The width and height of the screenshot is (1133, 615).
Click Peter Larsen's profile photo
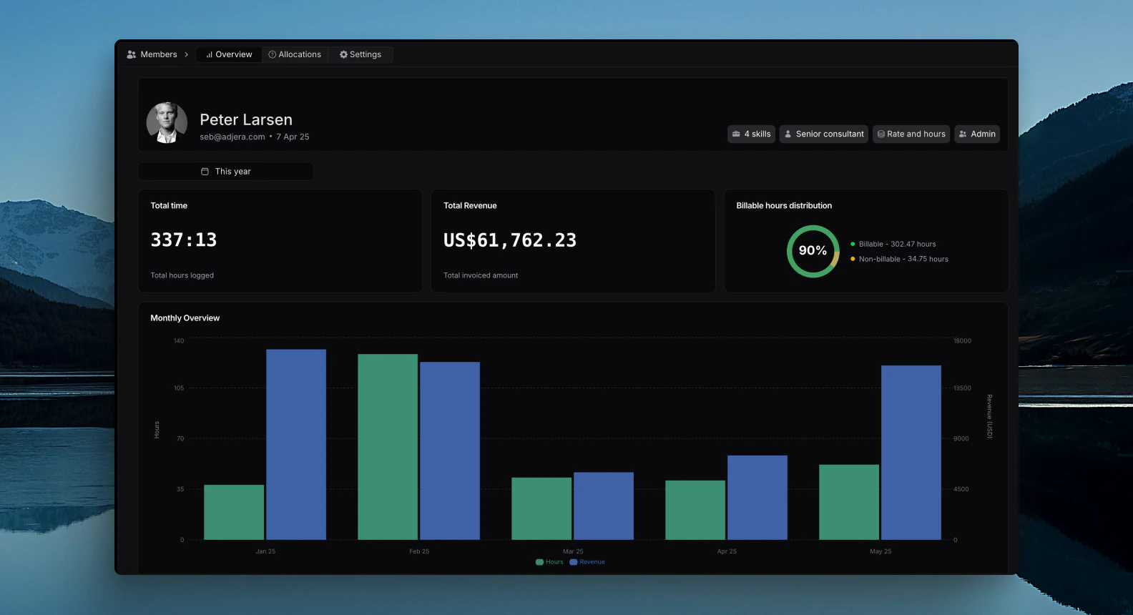(167, 122)
